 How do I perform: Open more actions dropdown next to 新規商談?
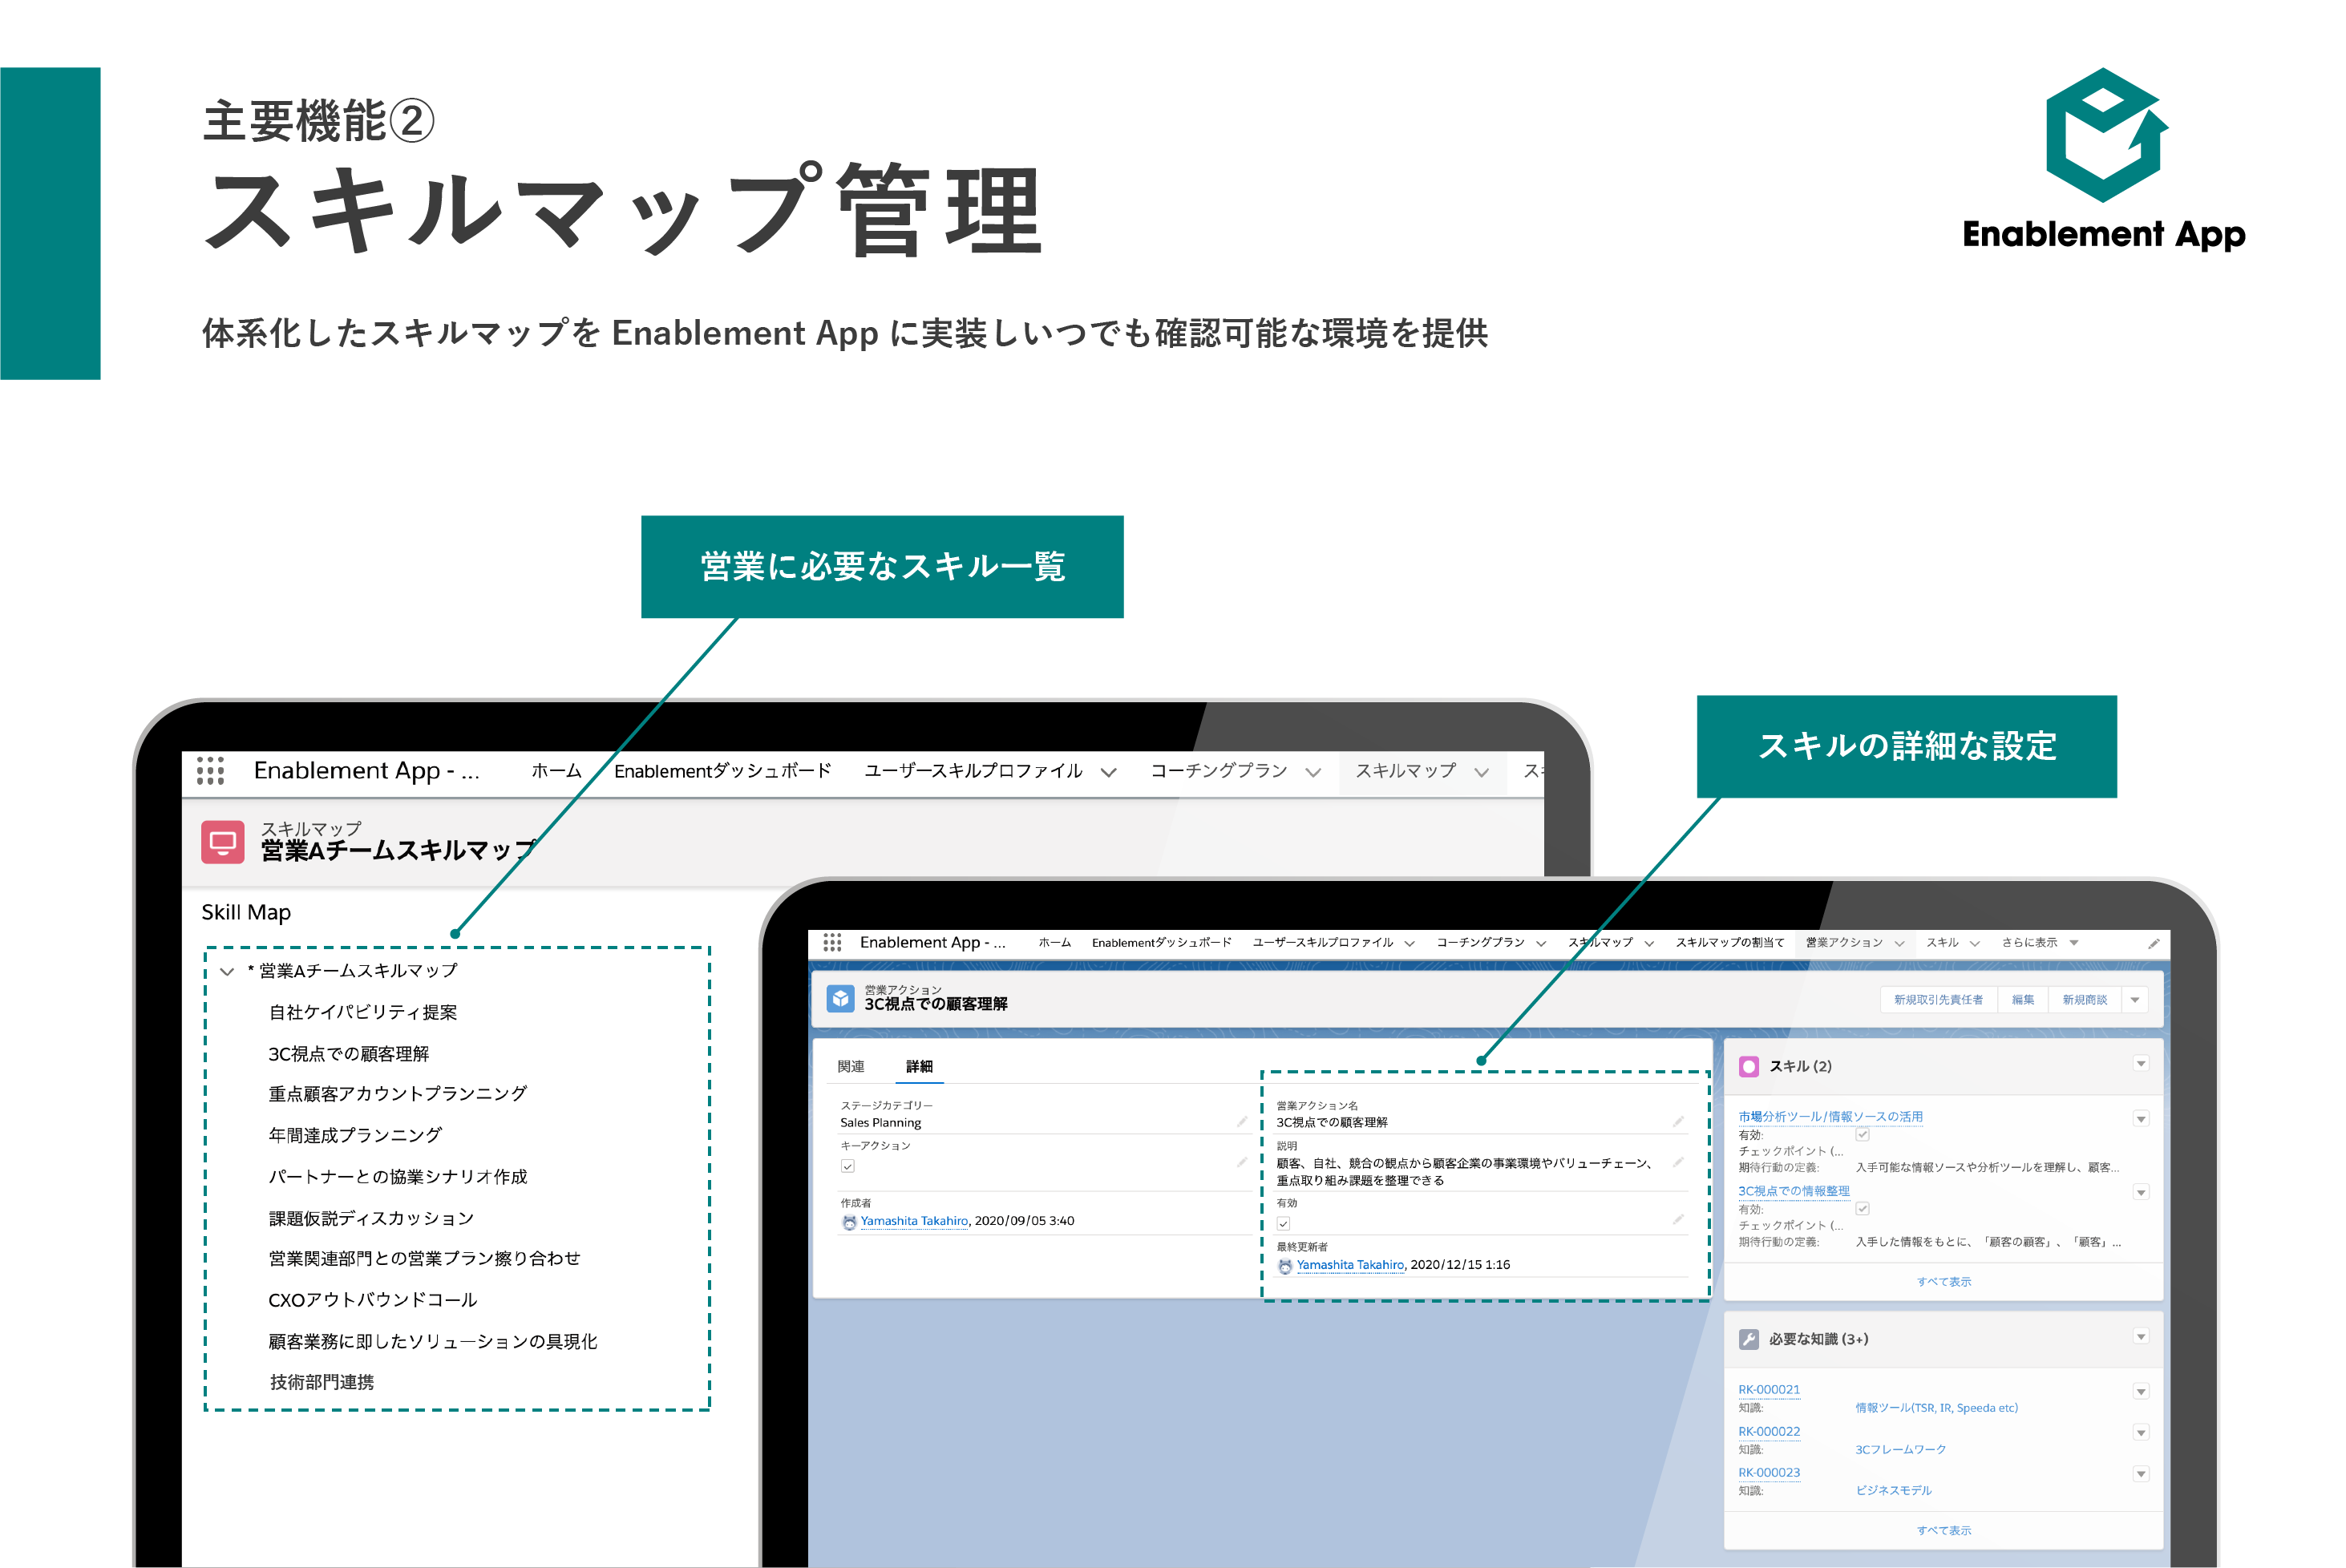2136,1000
